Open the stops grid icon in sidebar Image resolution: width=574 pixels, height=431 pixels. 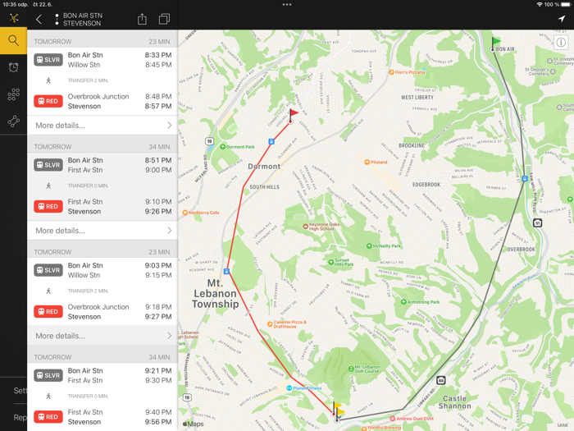click(14, 94)
